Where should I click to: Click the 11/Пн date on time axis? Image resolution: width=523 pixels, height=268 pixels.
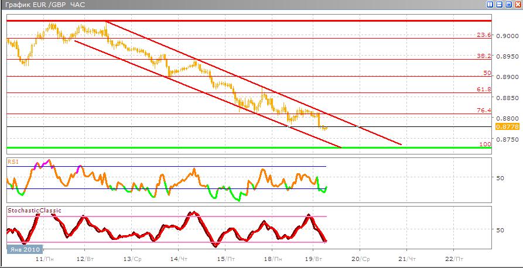[x=43, y=258]
